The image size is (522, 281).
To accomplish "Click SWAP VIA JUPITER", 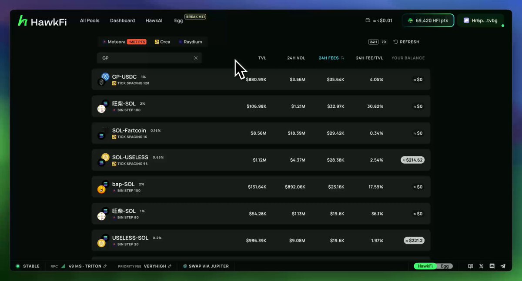I will click(206, 266).
